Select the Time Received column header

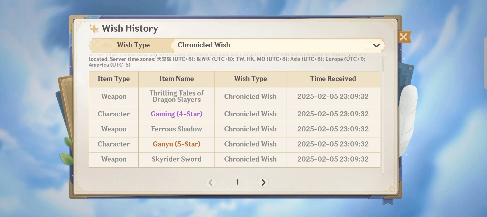tap(333, 79)
